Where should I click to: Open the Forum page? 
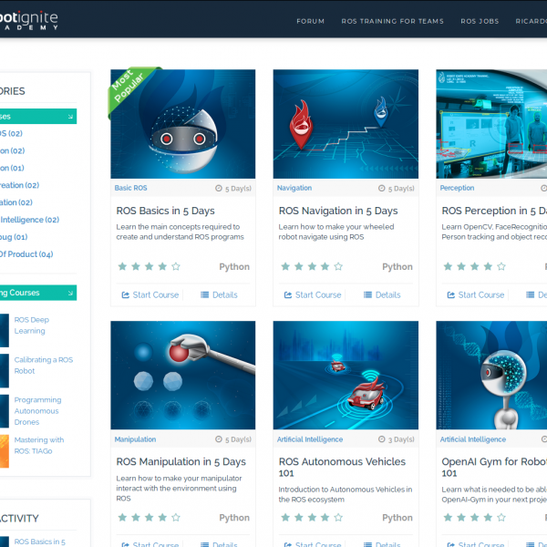(x=310, y=21)
